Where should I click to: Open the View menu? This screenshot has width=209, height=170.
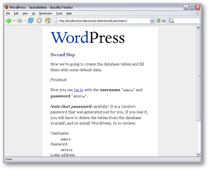(25, 13)
